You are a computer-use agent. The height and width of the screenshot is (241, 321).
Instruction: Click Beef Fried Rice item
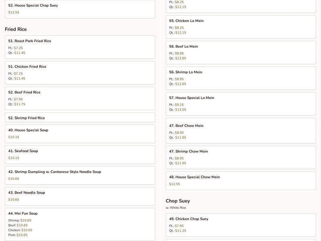(79, 98)
